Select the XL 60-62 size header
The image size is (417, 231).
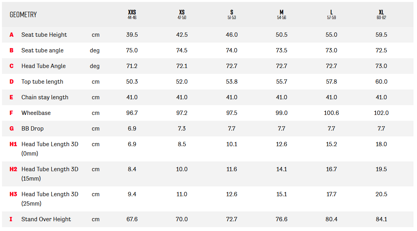(x=381, y=14)
